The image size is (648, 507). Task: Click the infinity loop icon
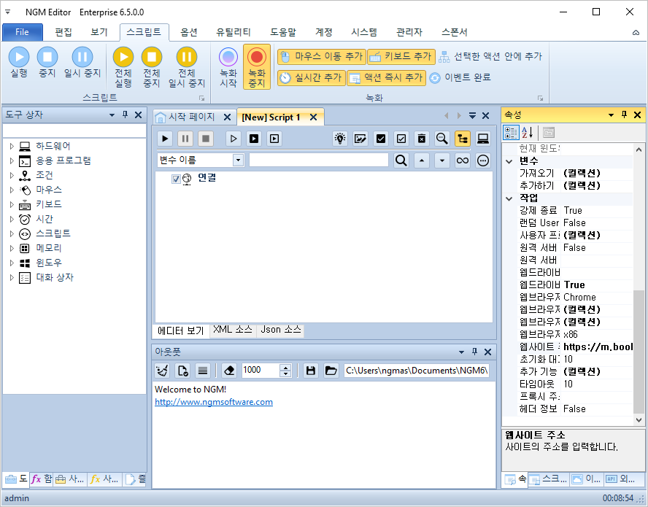tap(463, 160)
